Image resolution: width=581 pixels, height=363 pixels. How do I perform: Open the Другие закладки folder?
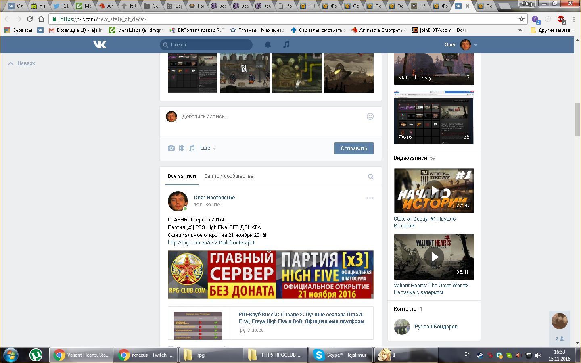tap(553, 30)
